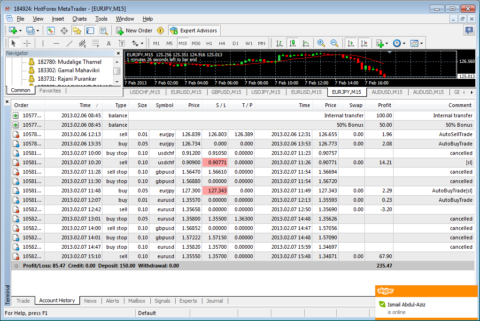This screenshot has width=480, height=321.
Task: Select the Text Label tool
Action: (122, 43)
